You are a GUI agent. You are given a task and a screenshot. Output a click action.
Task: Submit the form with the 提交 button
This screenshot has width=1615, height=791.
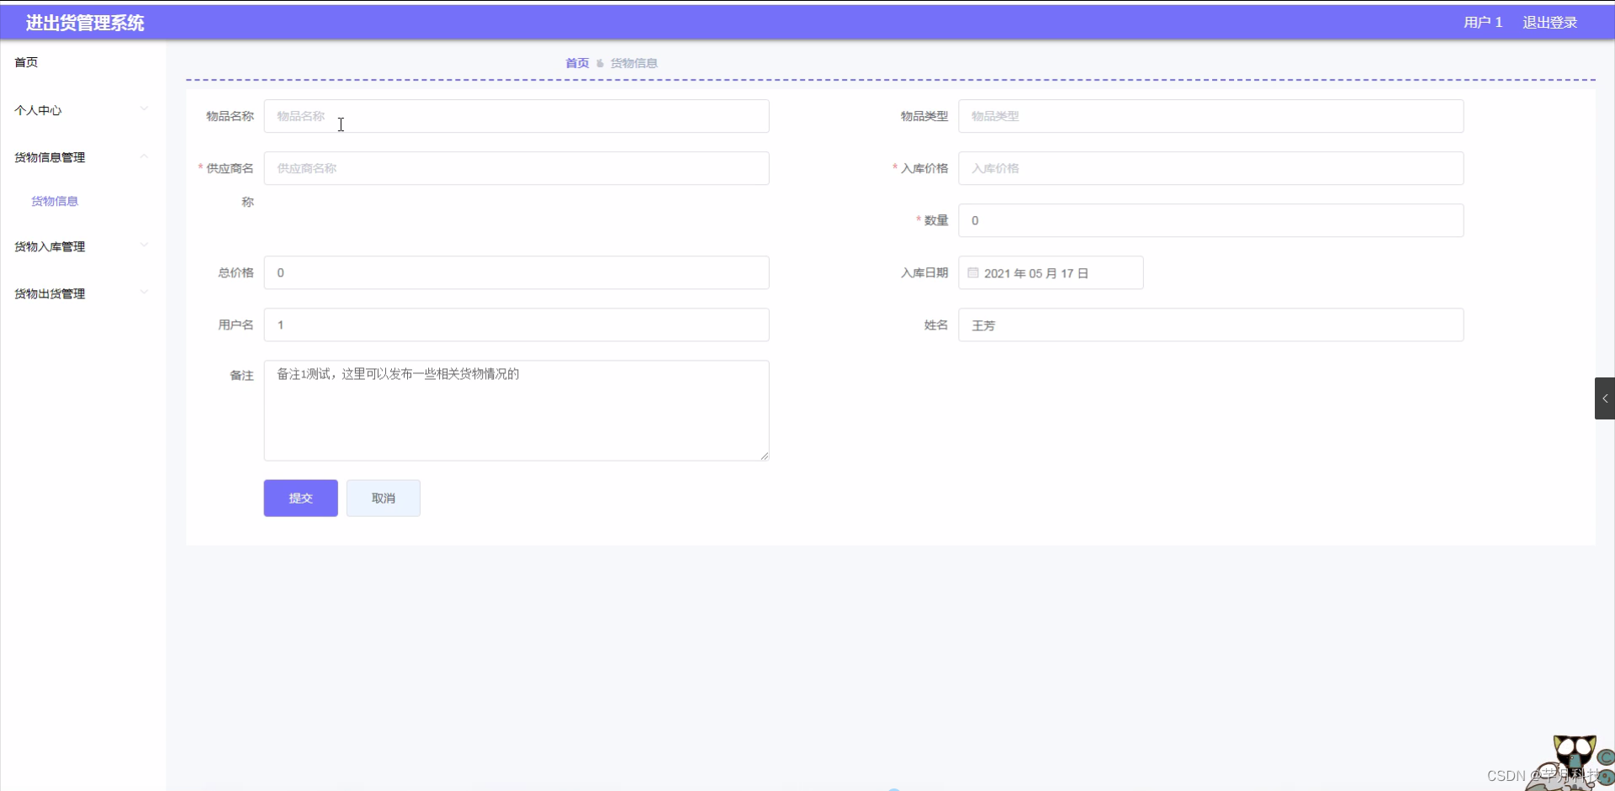tap(300, 498)
